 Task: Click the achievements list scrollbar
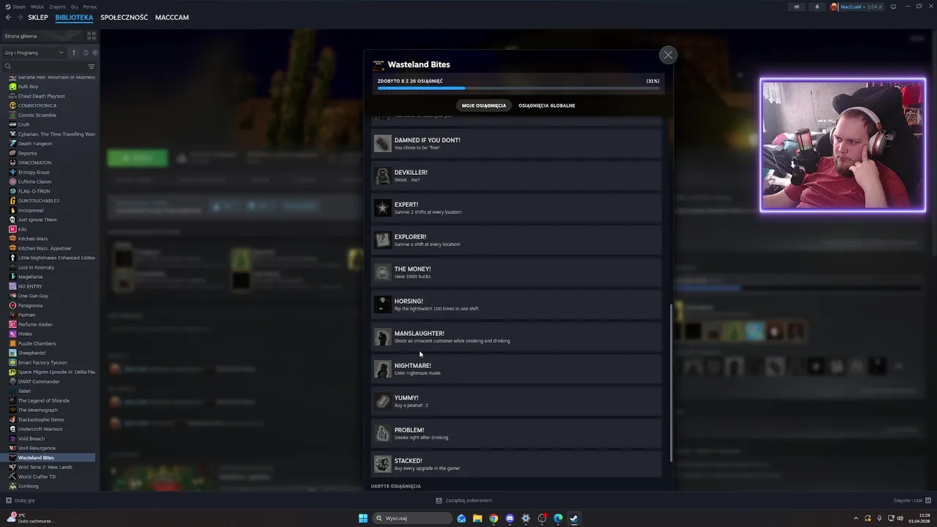point(671,382)
